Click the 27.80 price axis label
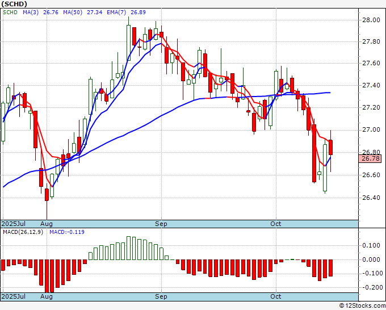The image size is (386, 310). click(371, 41)
